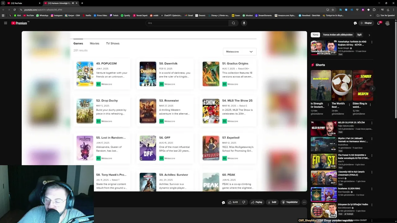
Task: Open options for 'Is Strength' short
Action: coord(328,105)
